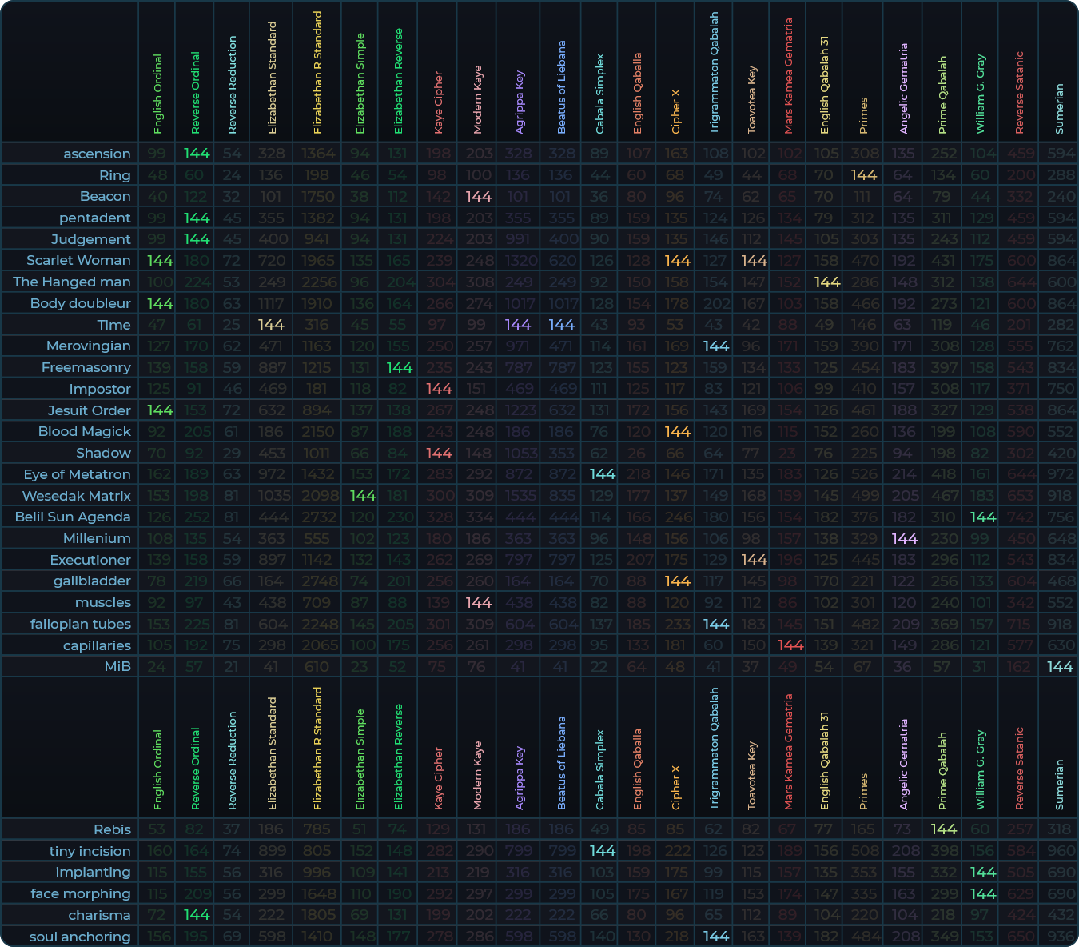Viewport: 1079px width, 947px height.
Task: Select the 'Belil Sun Agenda' phrase
Action: 73,517
